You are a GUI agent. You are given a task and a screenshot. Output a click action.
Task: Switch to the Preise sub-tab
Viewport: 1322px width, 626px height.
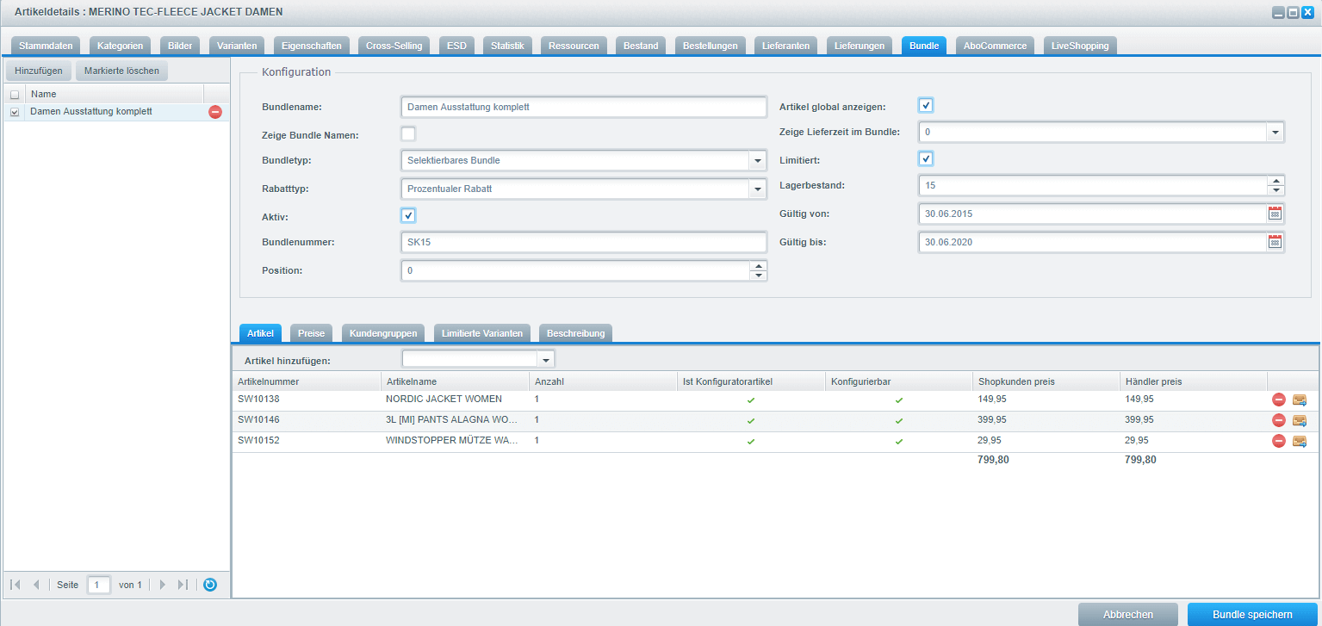click(311, 333)
